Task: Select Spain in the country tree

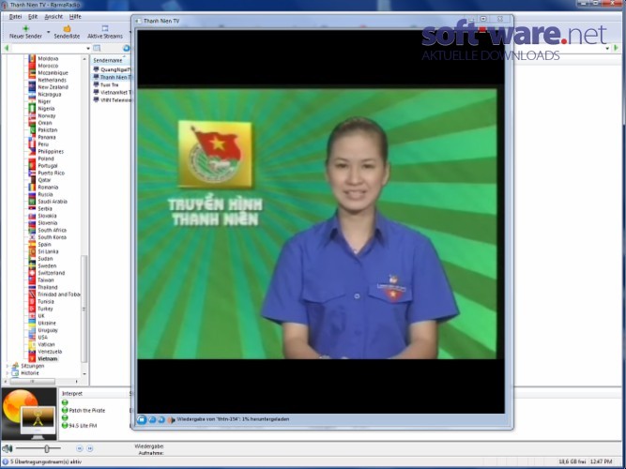Action: (x=44, y=244)
